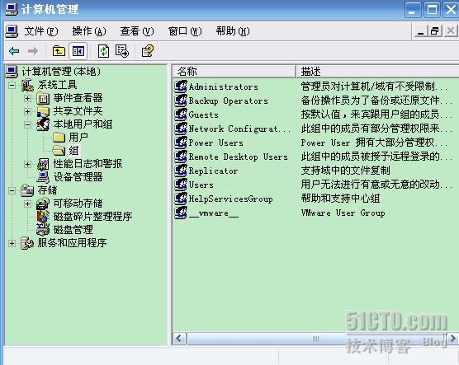
Task: Click the 设备管理器 tree icon
Action: point(43,177)
